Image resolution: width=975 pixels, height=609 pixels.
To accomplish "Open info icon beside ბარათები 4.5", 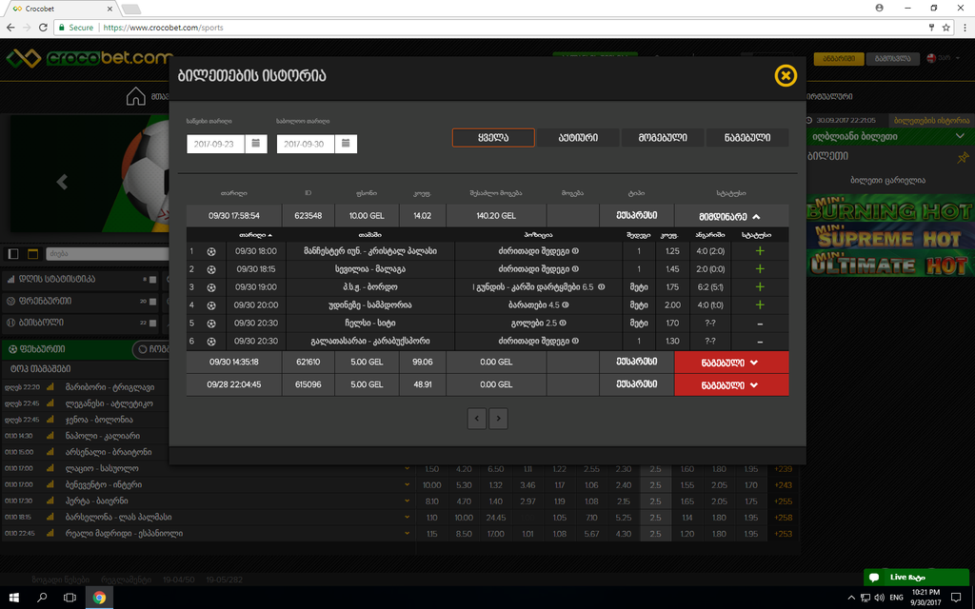I will 566,305.
